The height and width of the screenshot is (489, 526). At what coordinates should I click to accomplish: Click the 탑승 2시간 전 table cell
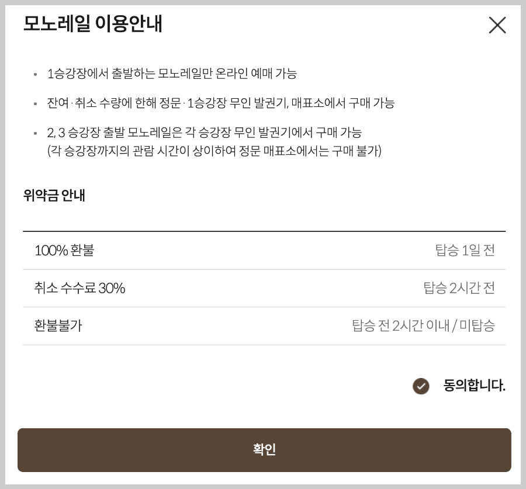(459, 287)
